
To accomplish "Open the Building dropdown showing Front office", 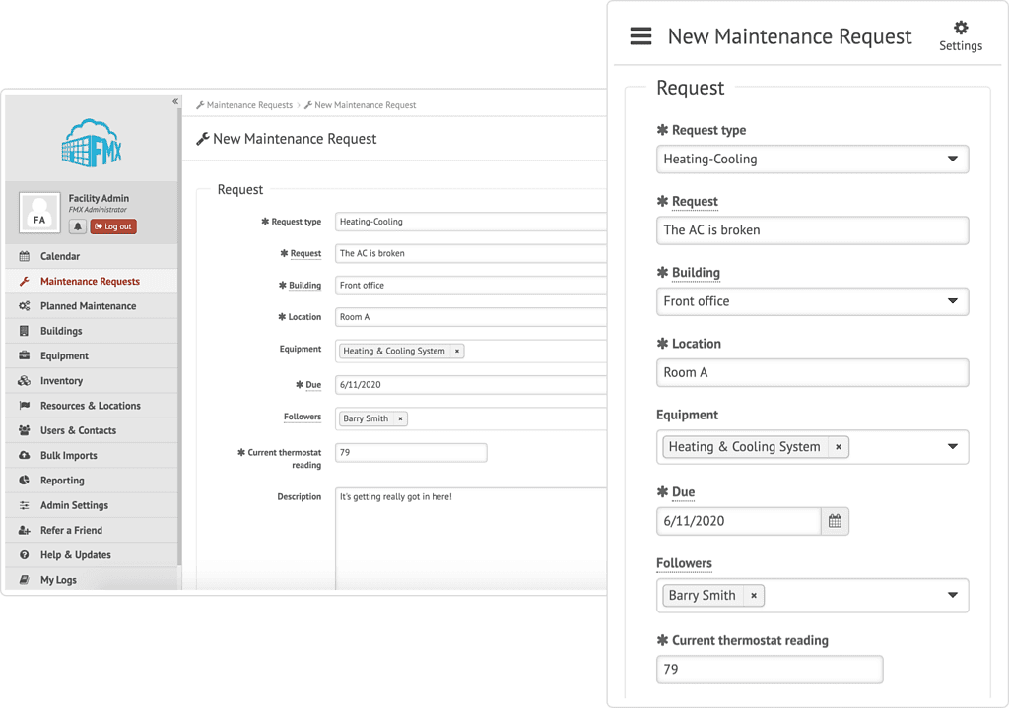I will tap(950, 302).
